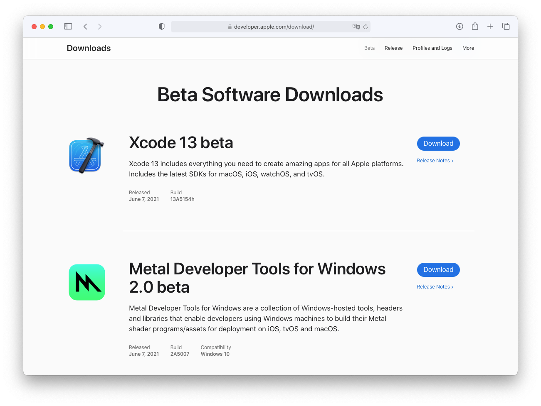Focus the address bar URL field
Image resolution: width=541 pixels, height=406 pixels.
pos(271,27)
